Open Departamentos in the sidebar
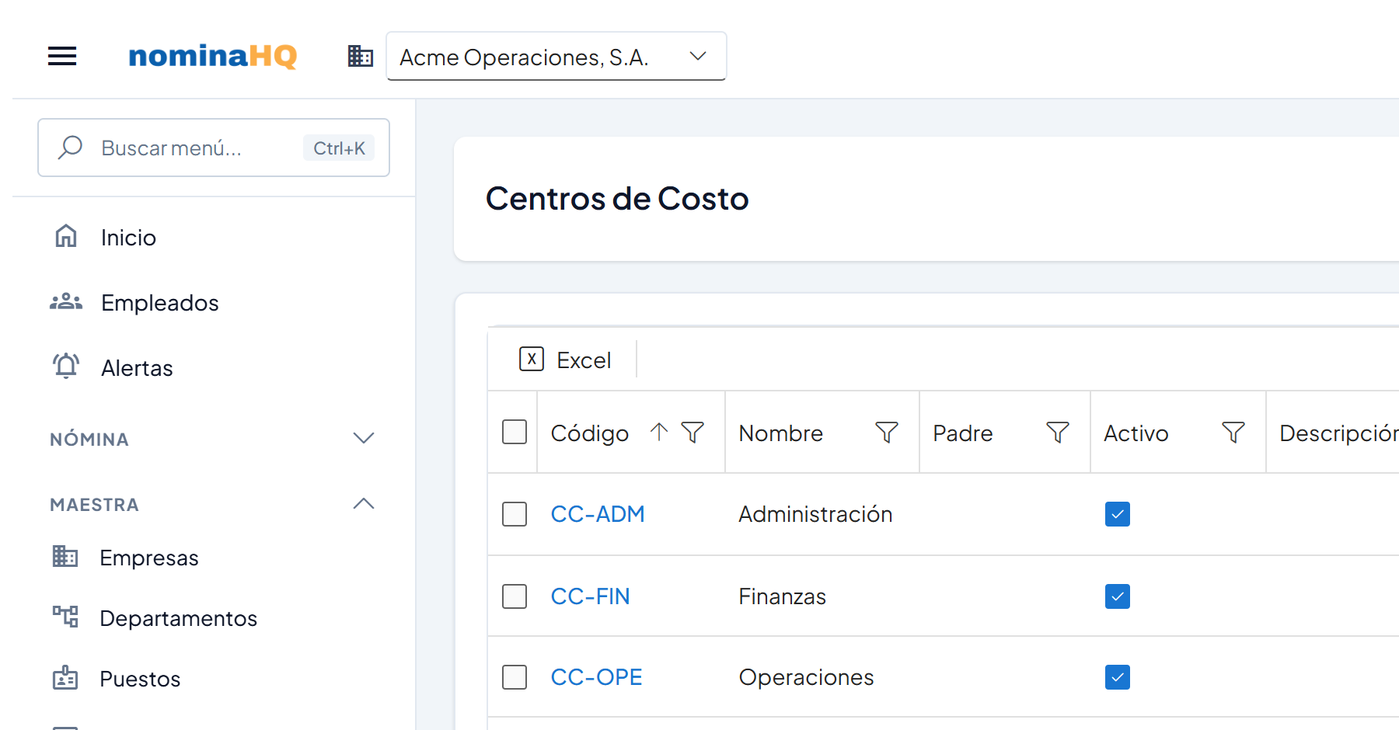 pos(178,618)
